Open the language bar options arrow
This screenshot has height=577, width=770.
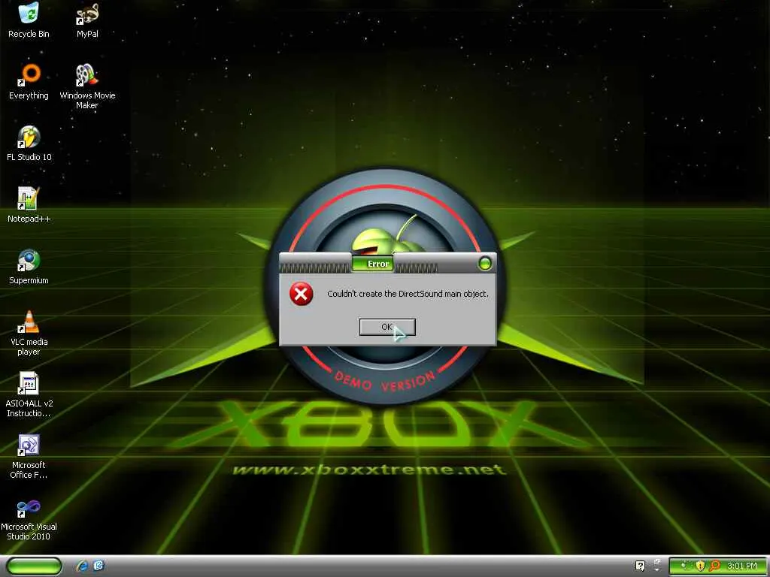657,569
